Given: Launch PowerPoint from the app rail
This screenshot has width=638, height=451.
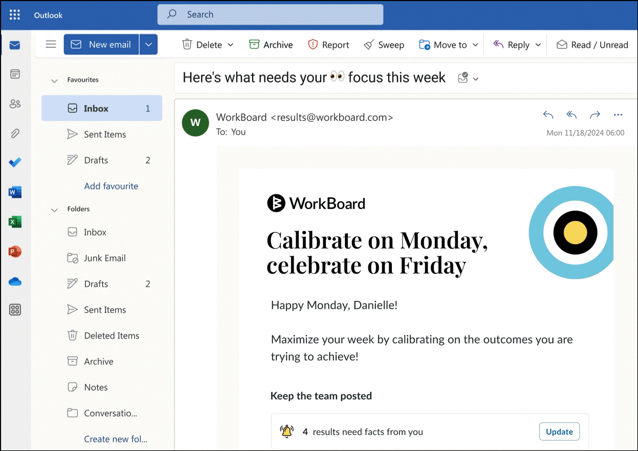Looking at the screenshot, I should pyautogui.click(x=15, y=252).
